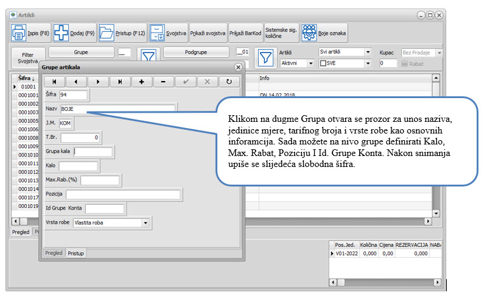The width and height of the screenshot is (487, 298).
Task: Click the Kalo input field
Action: [x=79, y=166]
